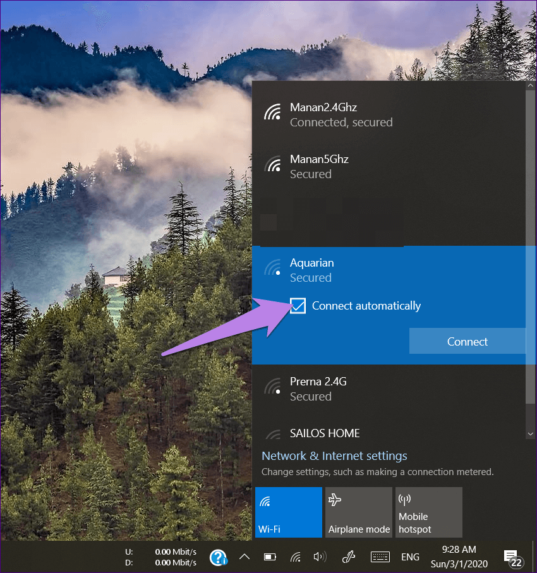Select the Prerna 2.4G network
Image resolution: width=537 pixels, height=573 pixels.
(x=389, y=389)
